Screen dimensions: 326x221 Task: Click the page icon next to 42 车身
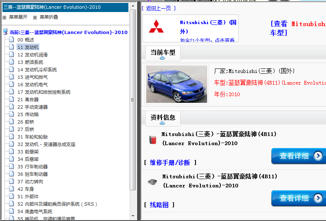[x=12, y=189]
